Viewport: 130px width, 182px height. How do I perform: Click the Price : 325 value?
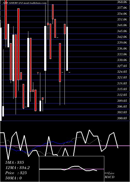(16, 173)
